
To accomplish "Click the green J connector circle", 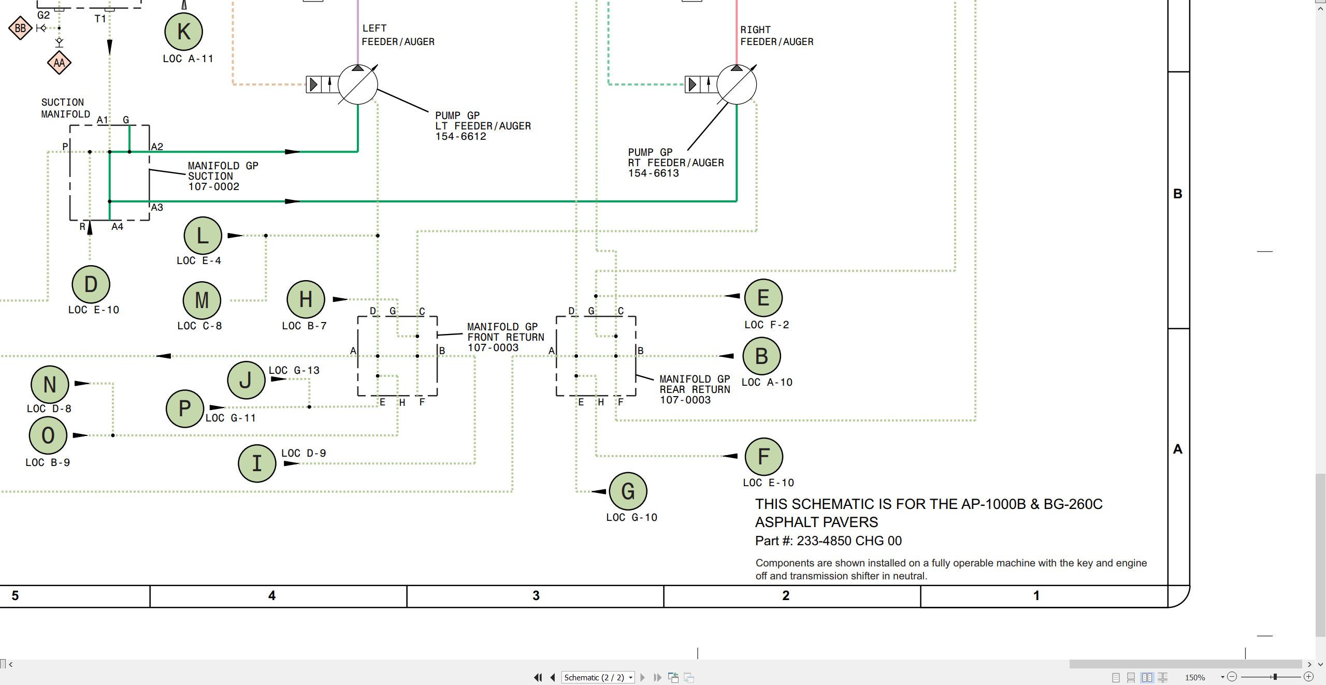I will [x=246, y=380].
